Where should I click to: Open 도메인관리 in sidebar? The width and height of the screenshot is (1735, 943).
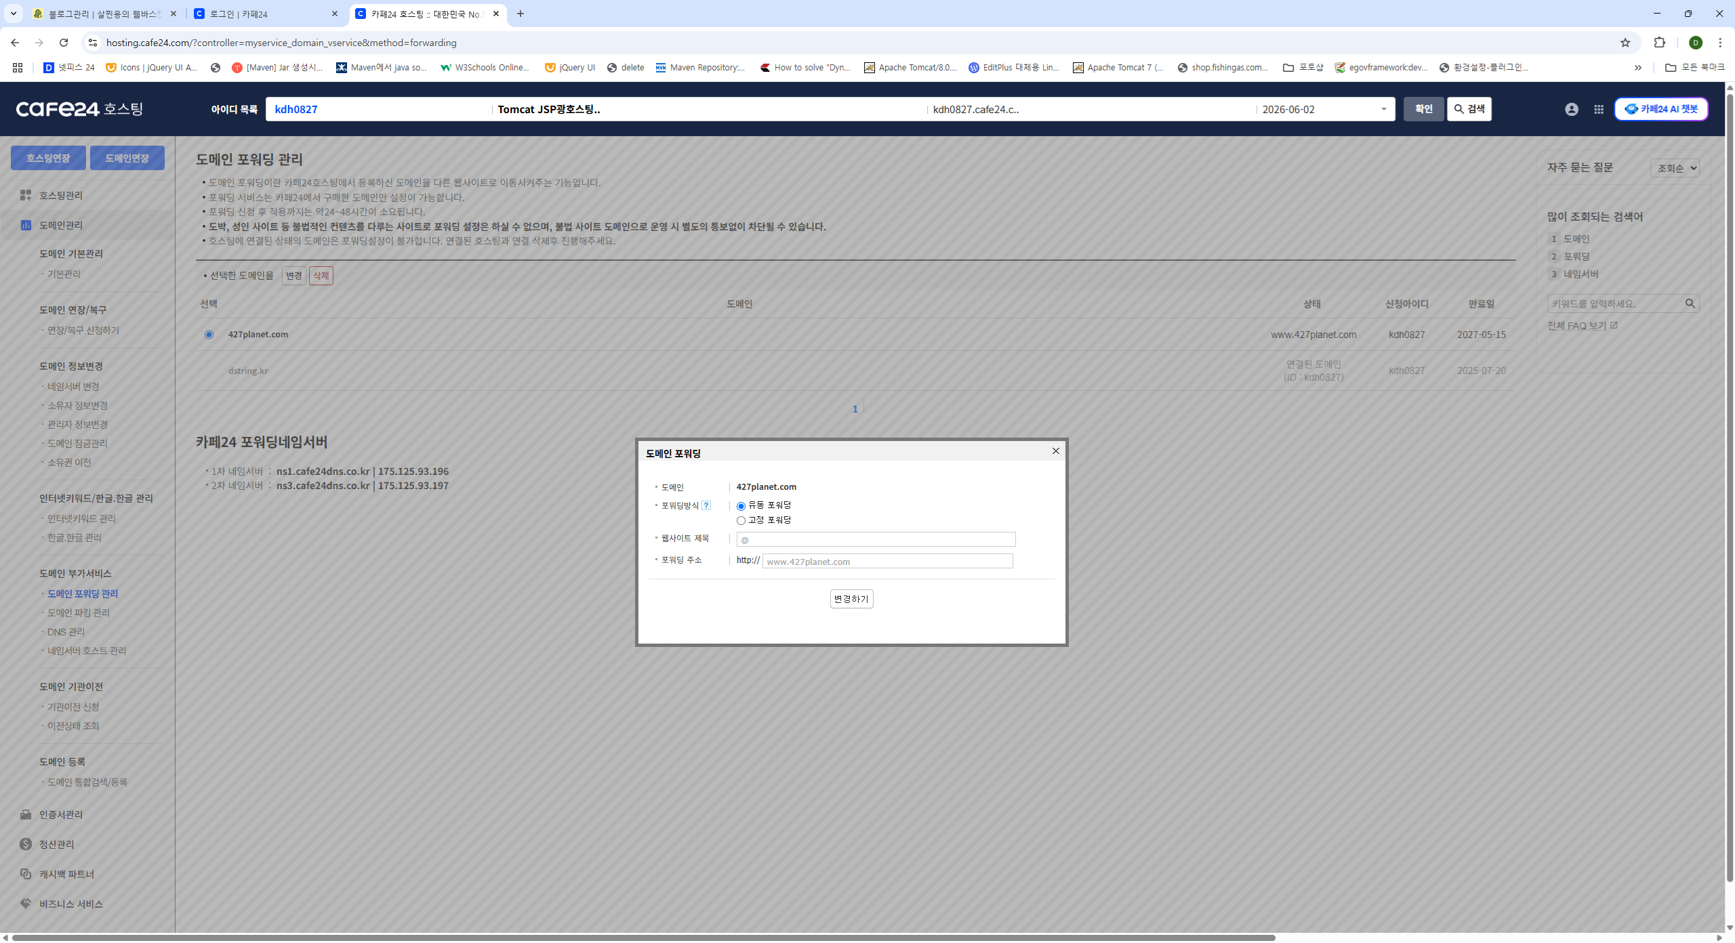point(60,225)
